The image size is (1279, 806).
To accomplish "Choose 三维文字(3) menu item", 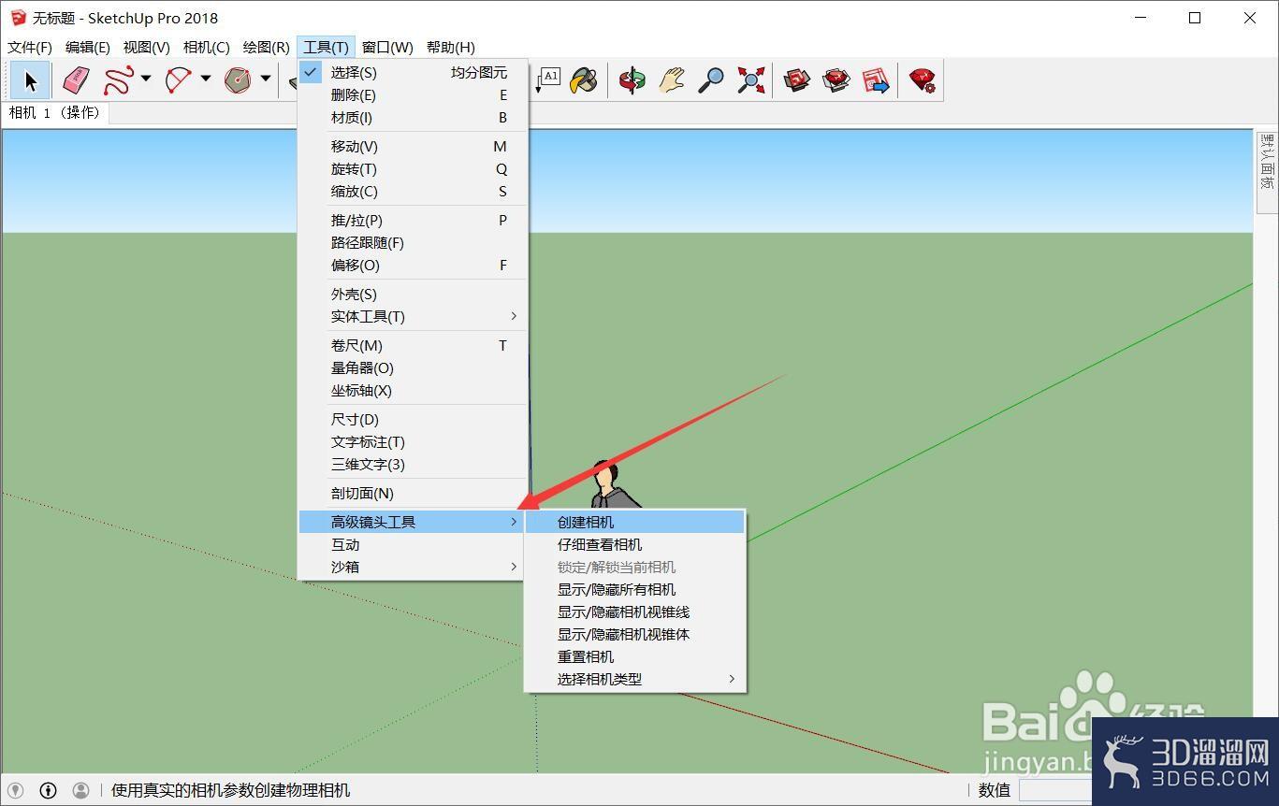I will pos(413,464).
